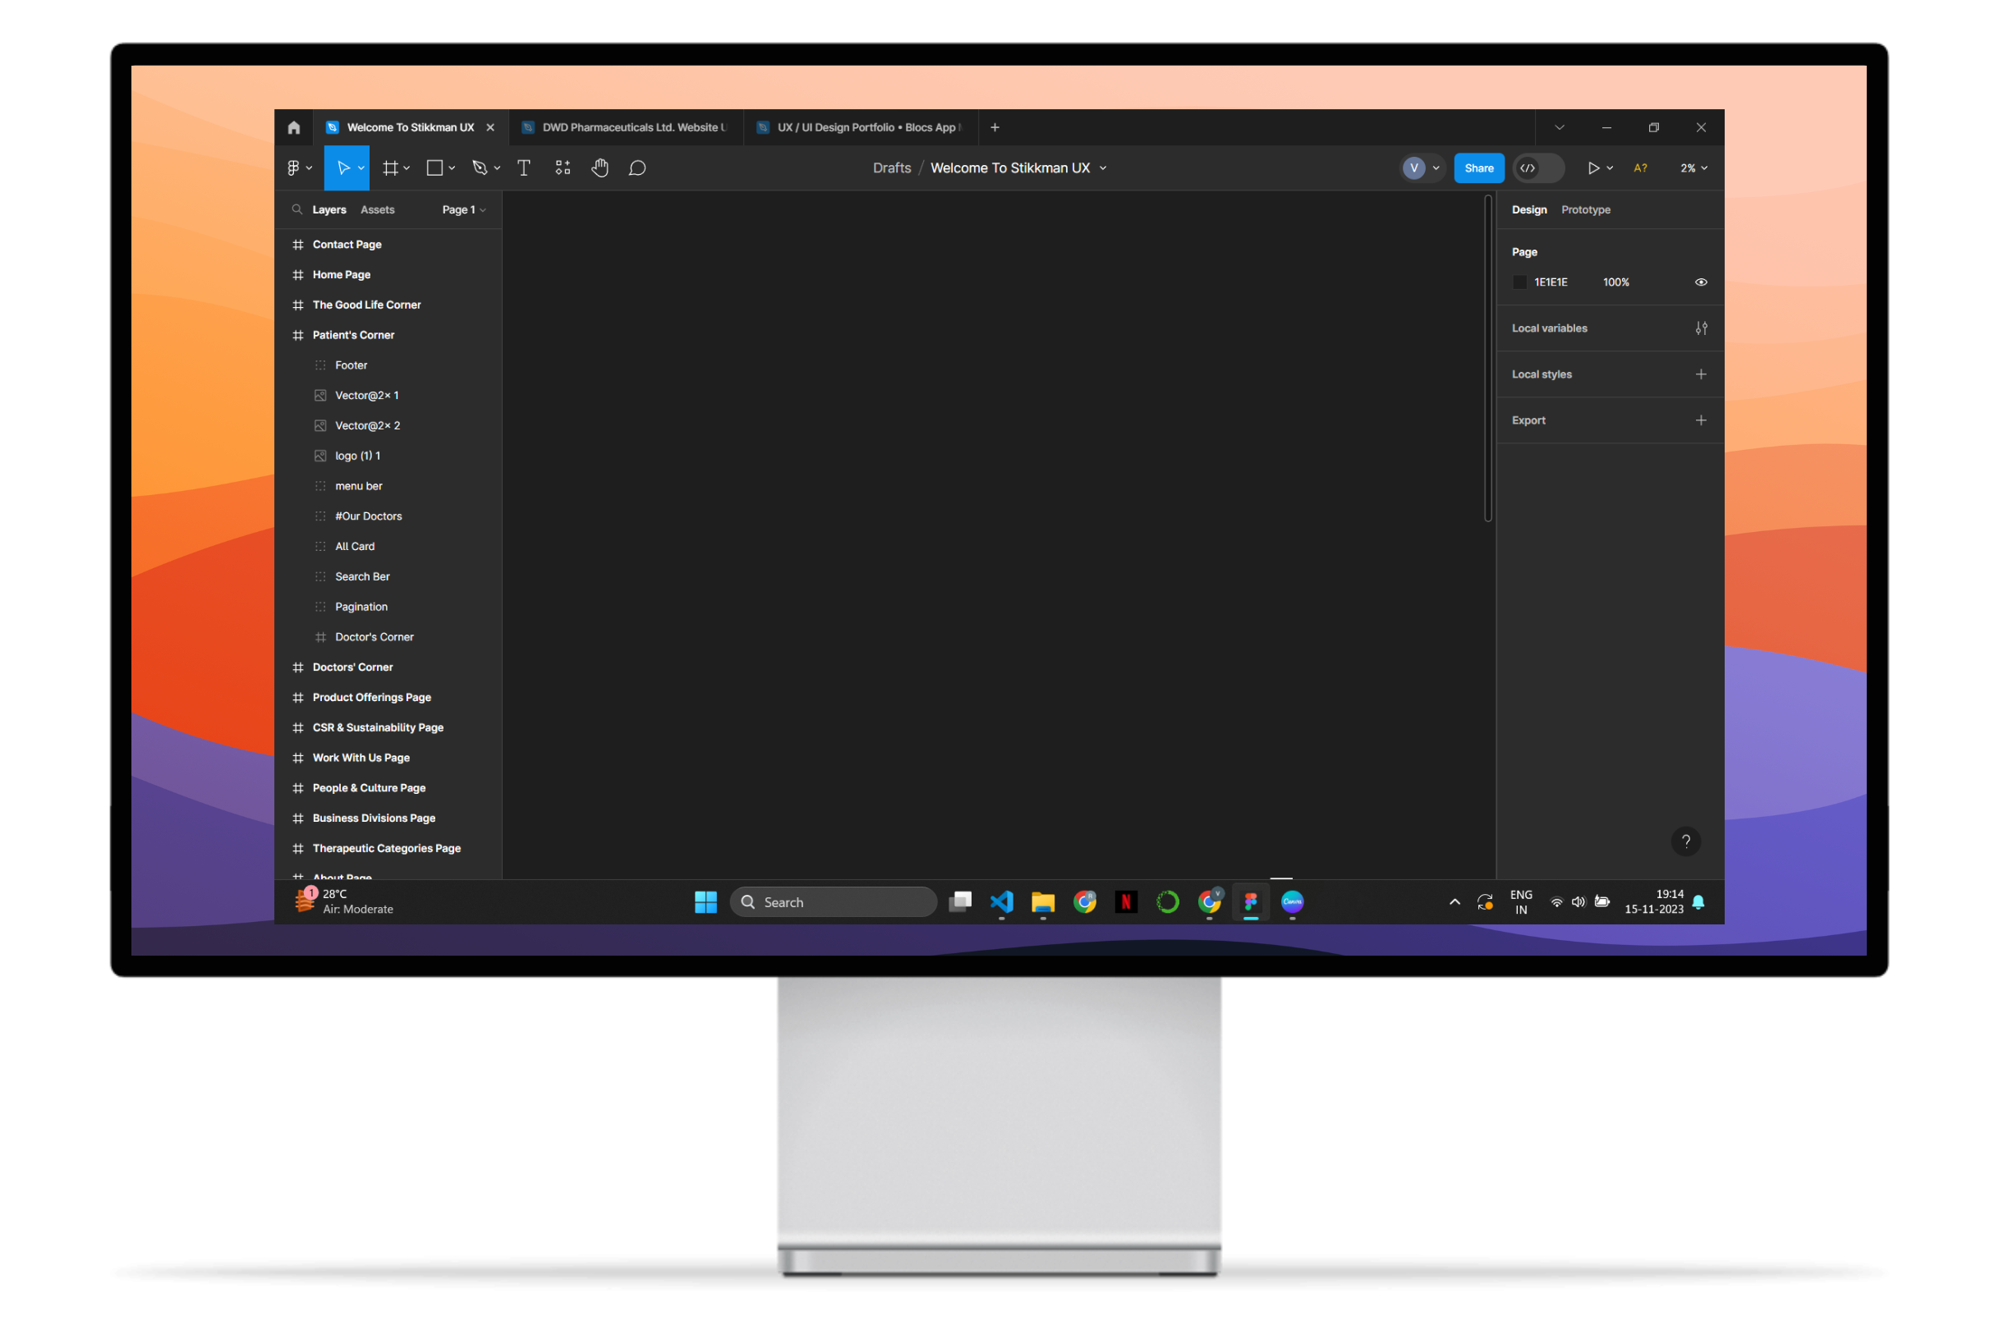Add a new tab with plus icon

(995, 127)
